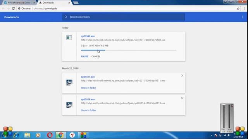Viewport: 248px width, 139px height.
Task: Switch to the HP Software and Driver tab
Action: pos(19,3)
